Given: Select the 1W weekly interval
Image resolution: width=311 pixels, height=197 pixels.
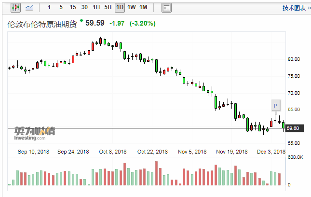Looking at the screenshot, I should 132,7.
